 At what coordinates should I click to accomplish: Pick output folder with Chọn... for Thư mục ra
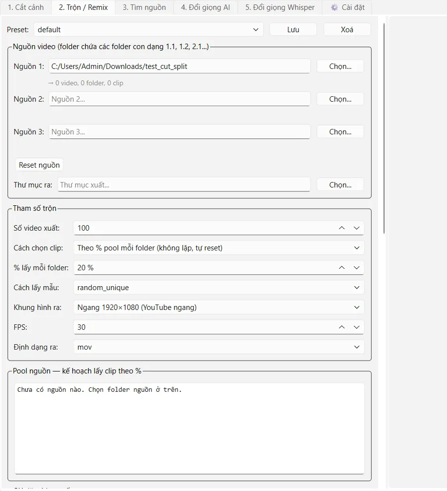(340, 185)
